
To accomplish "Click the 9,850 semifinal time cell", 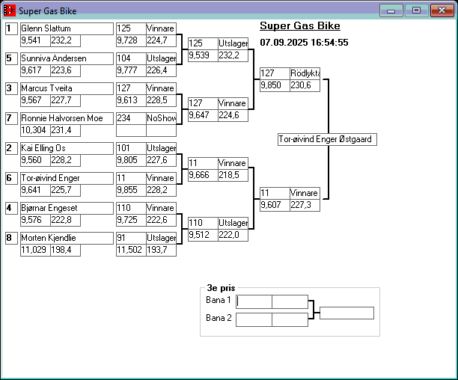I will 274,85.
